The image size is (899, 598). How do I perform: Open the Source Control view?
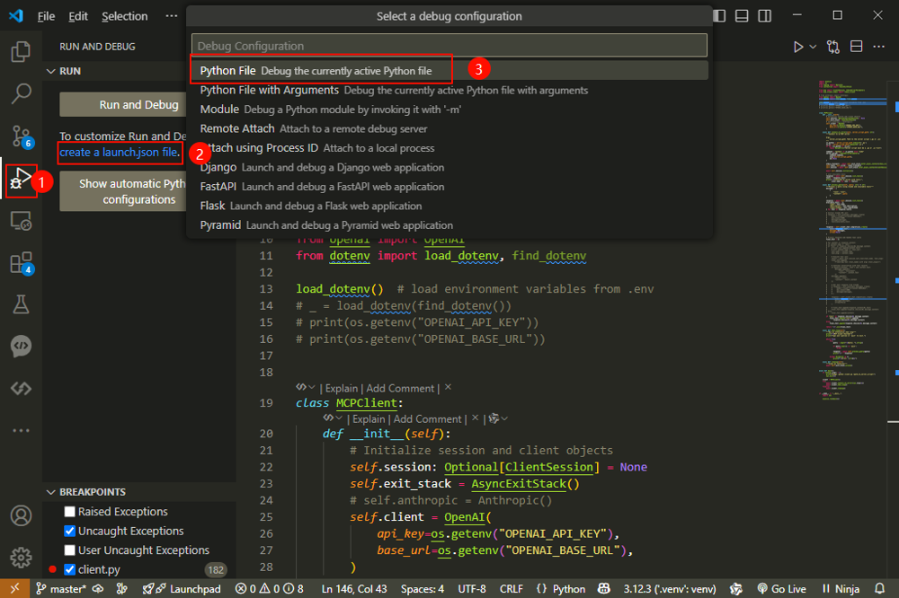(x=20, y=136)
